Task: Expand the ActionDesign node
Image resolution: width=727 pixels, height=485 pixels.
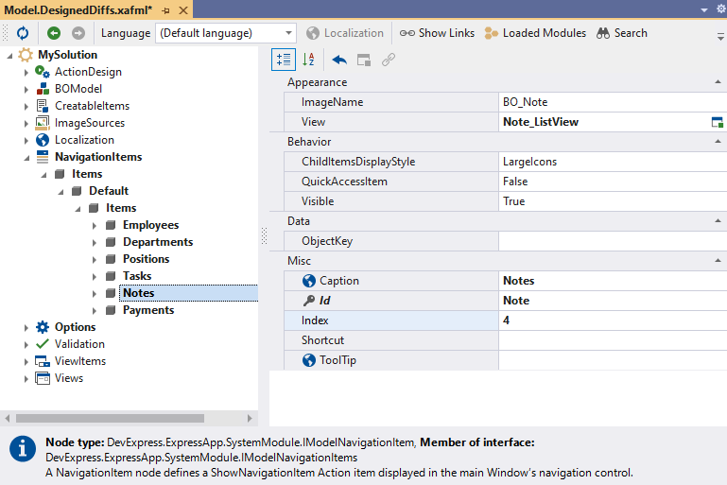Action: pyautogui.click(x=26, y=73)
